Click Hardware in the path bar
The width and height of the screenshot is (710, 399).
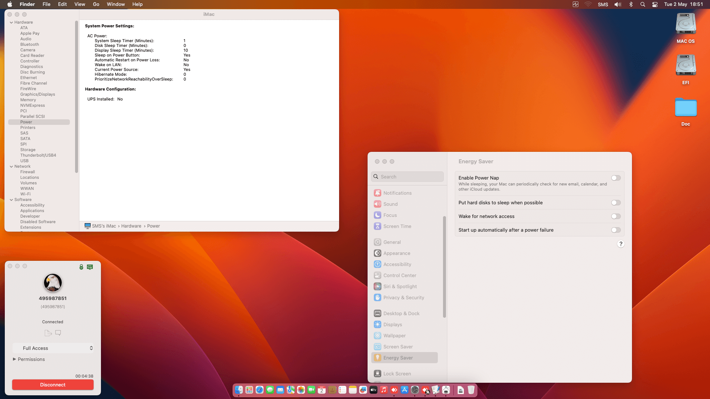point(131,226)
